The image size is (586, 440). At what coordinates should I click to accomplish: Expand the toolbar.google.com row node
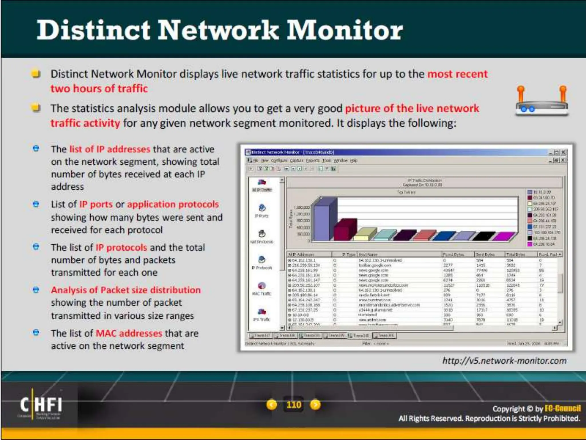290,265
